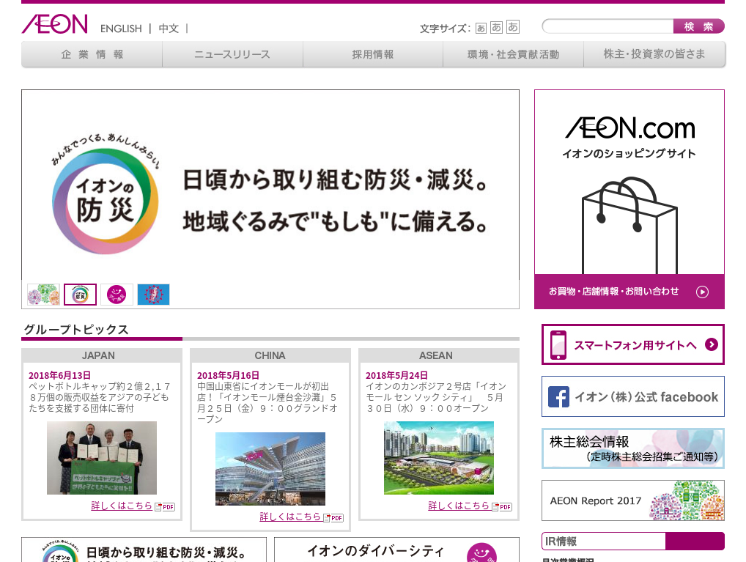
Task: Click the AEON mall Yantai building image
Action: [270, 469]
